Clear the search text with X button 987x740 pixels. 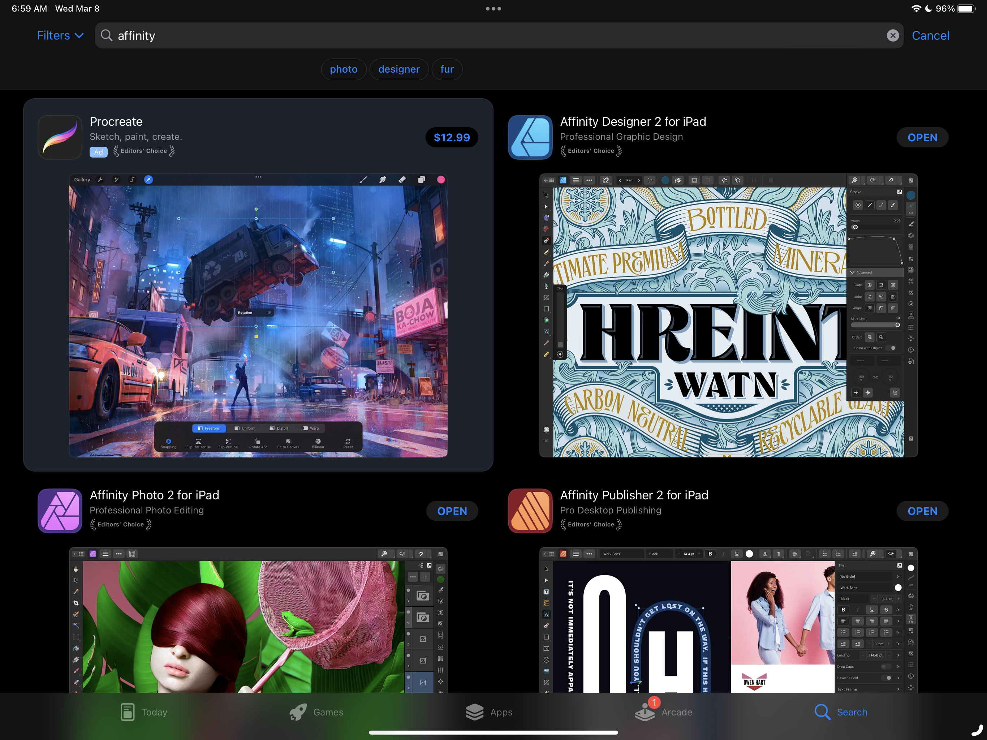tap(892, 36)
